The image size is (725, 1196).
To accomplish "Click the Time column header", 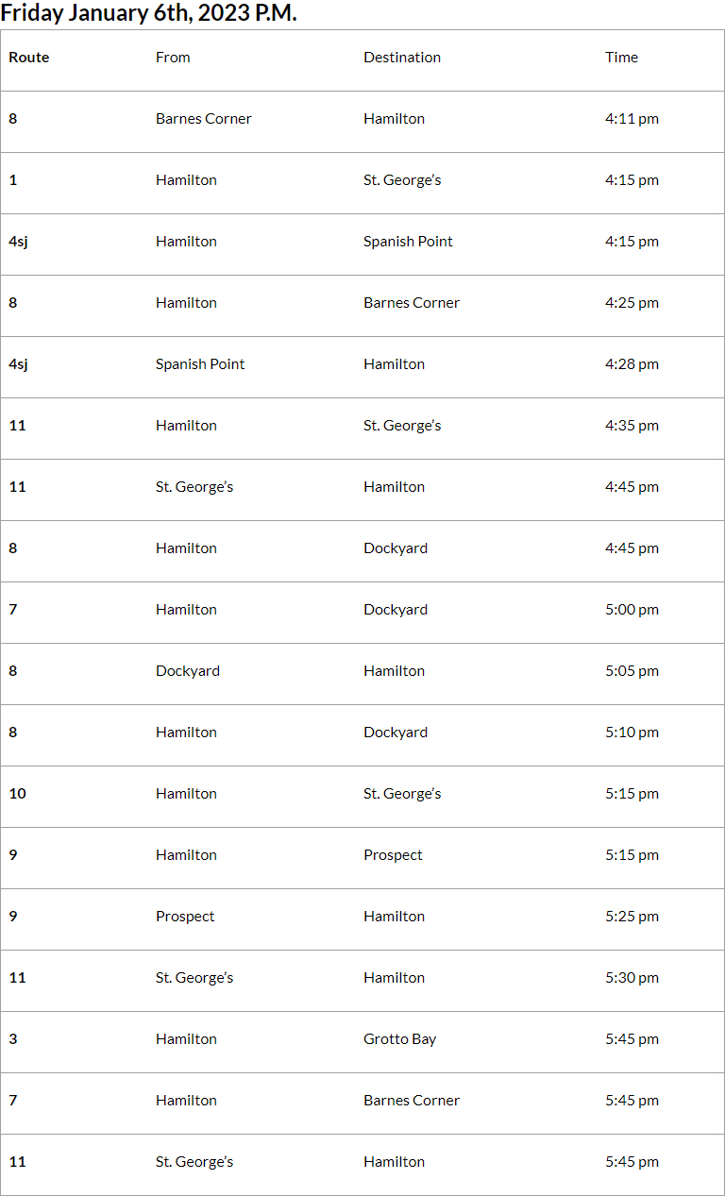I will pyautogui.click(x=621, y=58).
